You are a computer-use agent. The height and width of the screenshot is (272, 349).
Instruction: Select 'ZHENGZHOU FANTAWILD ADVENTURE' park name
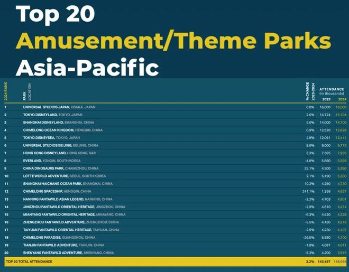[x=54, y=222]
